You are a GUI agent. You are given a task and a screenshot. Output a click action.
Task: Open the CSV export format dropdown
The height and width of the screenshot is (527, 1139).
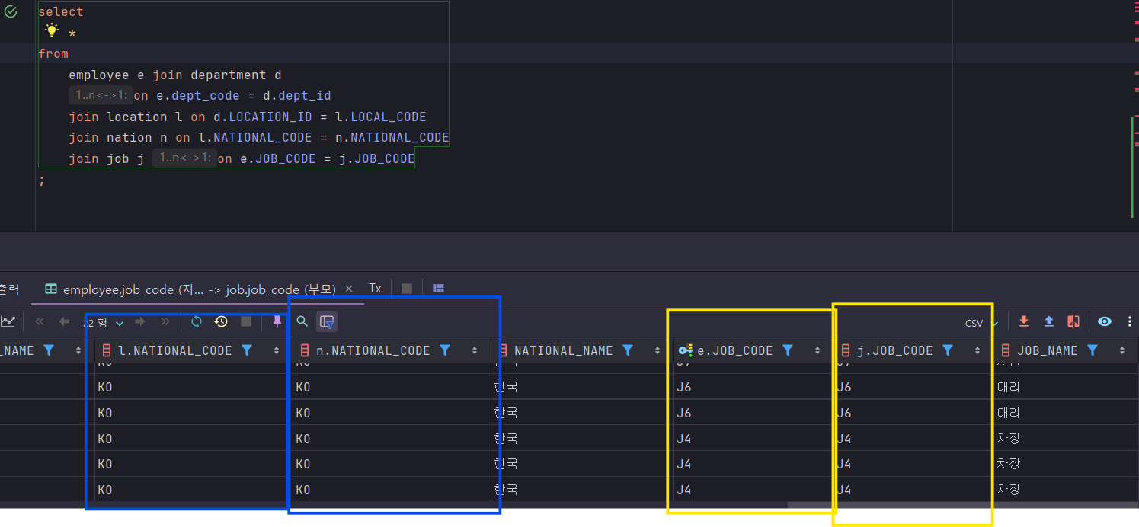coord(982,323)
